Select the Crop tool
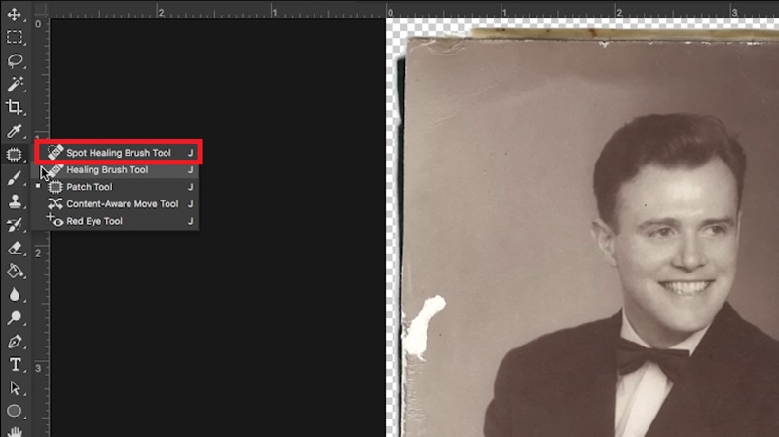Screen dimensions: 779x437 click(15, 108)
